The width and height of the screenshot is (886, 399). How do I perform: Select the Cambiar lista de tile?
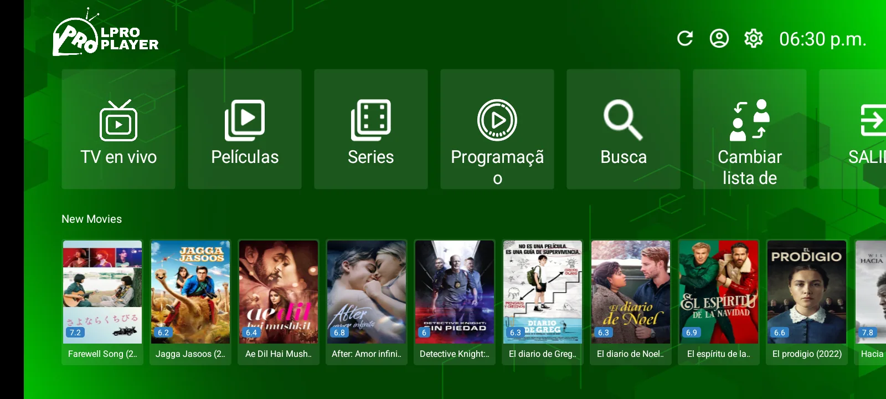pos(750,129)
